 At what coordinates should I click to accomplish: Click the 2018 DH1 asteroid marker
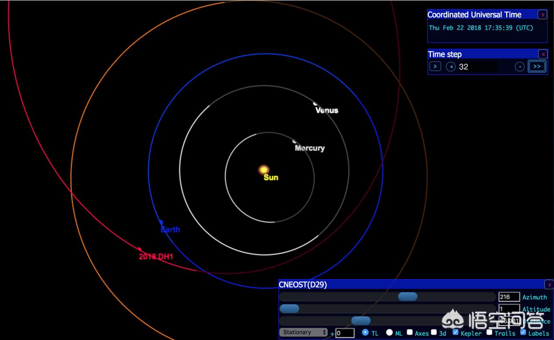[x=140, y=249]
